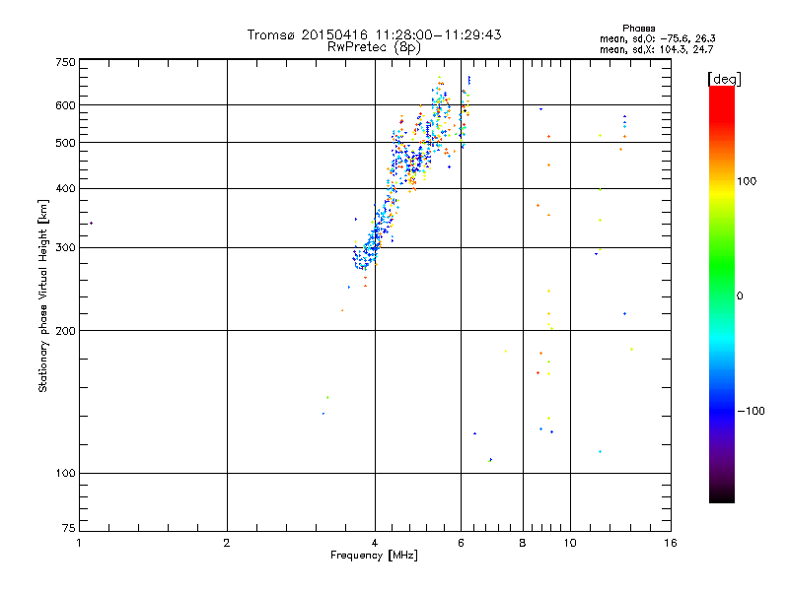The image size is (789, 591).
Task: Click the x-axis title "Frequency [MHz]"
Action: pos(374,556)
